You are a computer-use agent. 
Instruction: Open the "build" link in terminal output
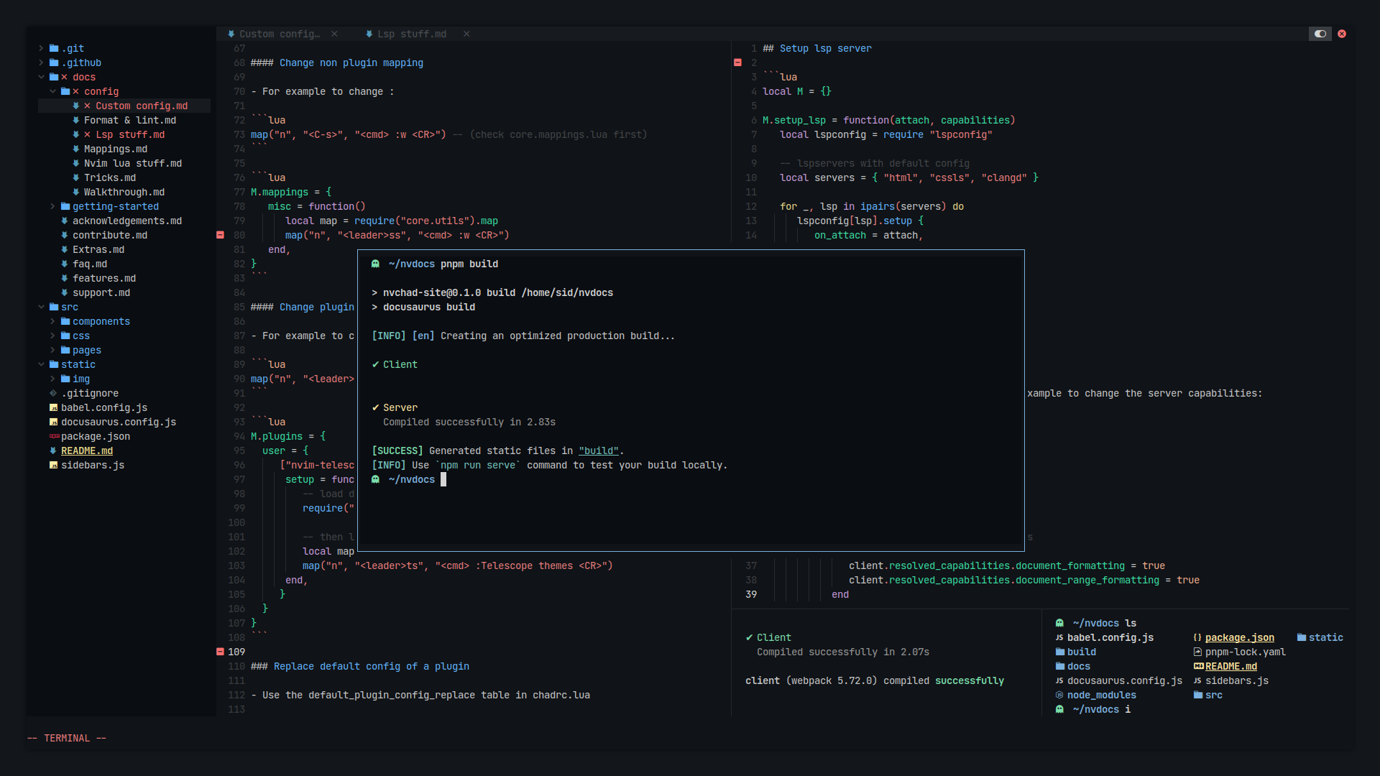[598, 451]
